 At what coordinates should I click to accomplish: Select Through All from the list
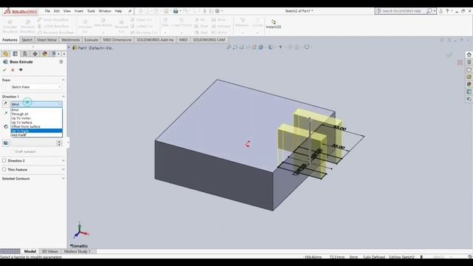[36, 115]
